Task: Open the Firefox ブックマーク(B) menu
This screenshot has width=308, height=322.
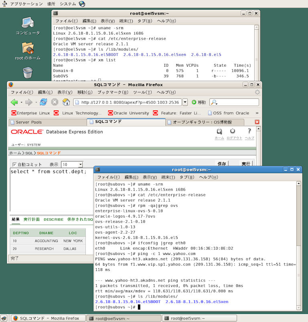Action: [x=113, y=92]
